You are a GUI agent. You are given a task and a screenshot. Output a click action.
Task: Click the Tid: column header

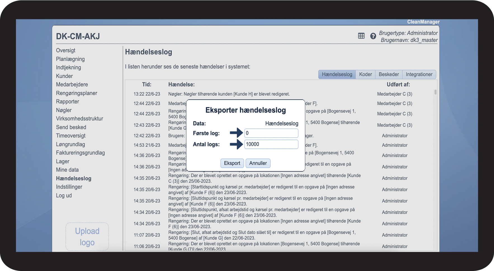pos(147,85)
